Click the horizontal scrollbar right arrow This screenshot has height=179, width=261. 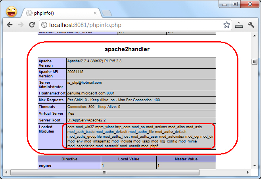[248, 172]
